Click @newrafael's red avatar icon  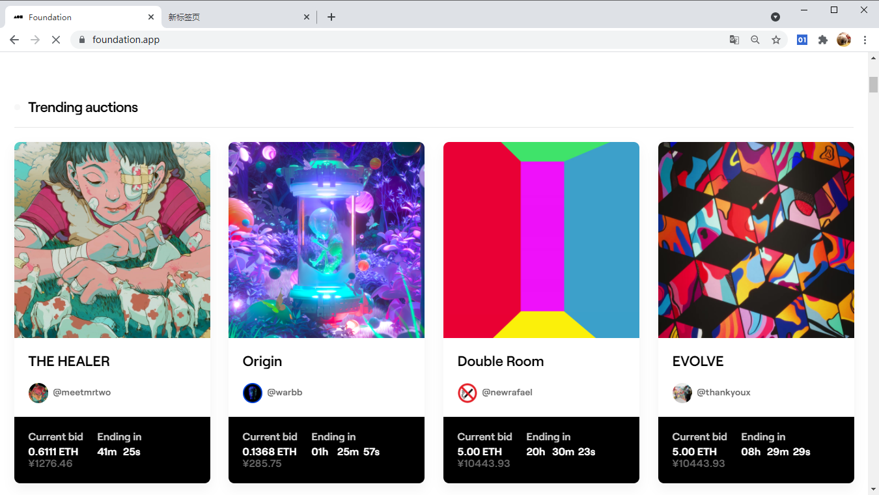pyautogui.click(x=467, y=392)
